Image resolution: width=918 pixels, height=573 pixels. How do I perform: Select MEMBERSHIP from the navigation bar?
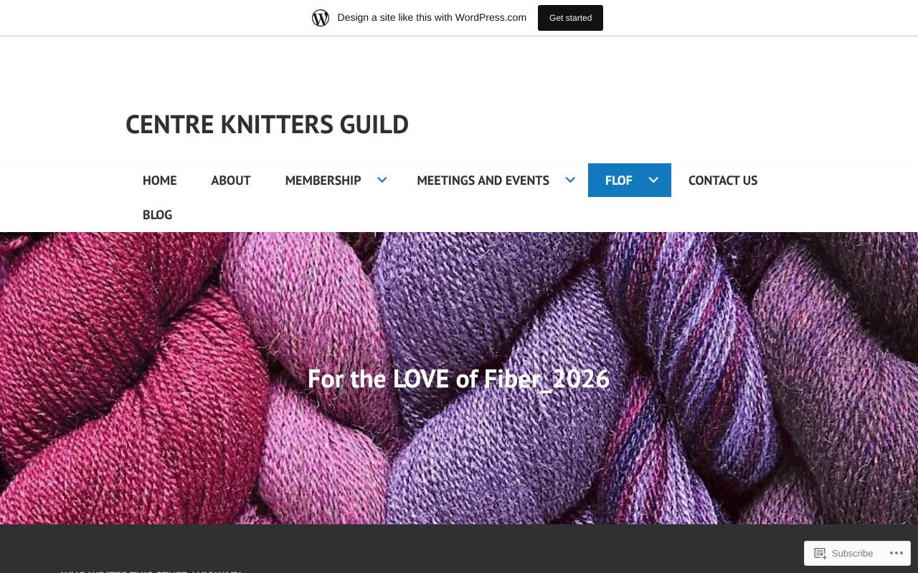pyautogui.click(x=323, y=180)
